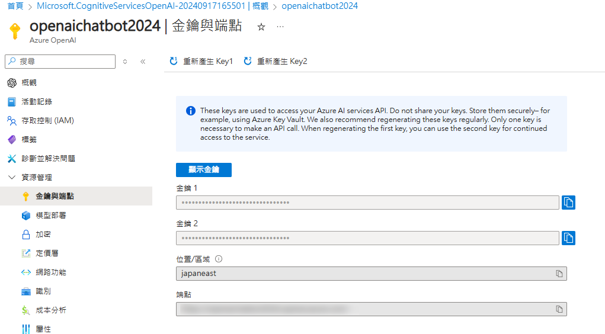Collapse the 資源管理 section chevron
The height and width of the screenshot is (334, 605).
pyautogui.click(x=12, y=177)
